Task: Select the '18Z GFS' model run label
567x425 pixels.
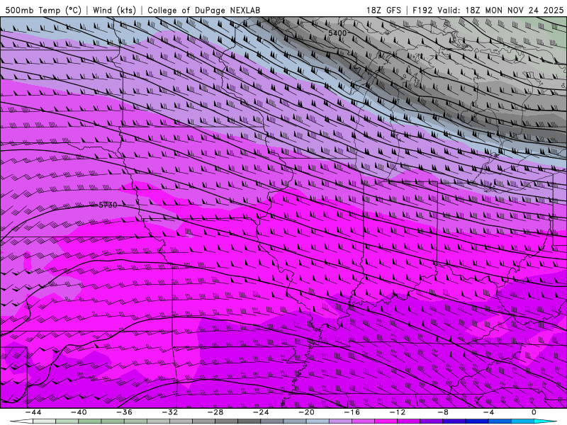Action: click(383, 10)
